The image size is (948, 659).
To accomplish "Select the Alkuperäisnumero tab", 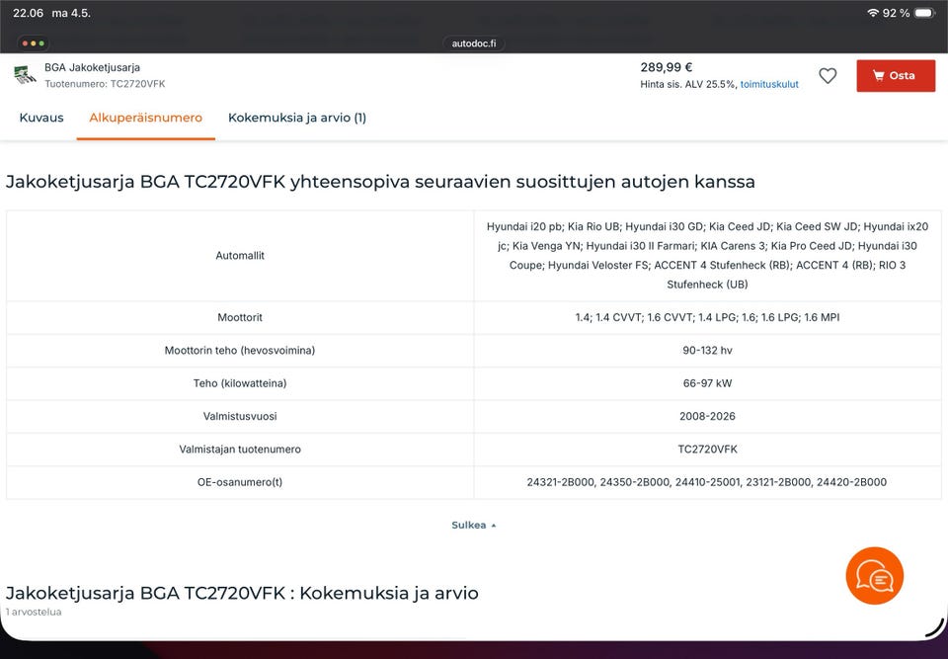I will click(x=146, y=118).
